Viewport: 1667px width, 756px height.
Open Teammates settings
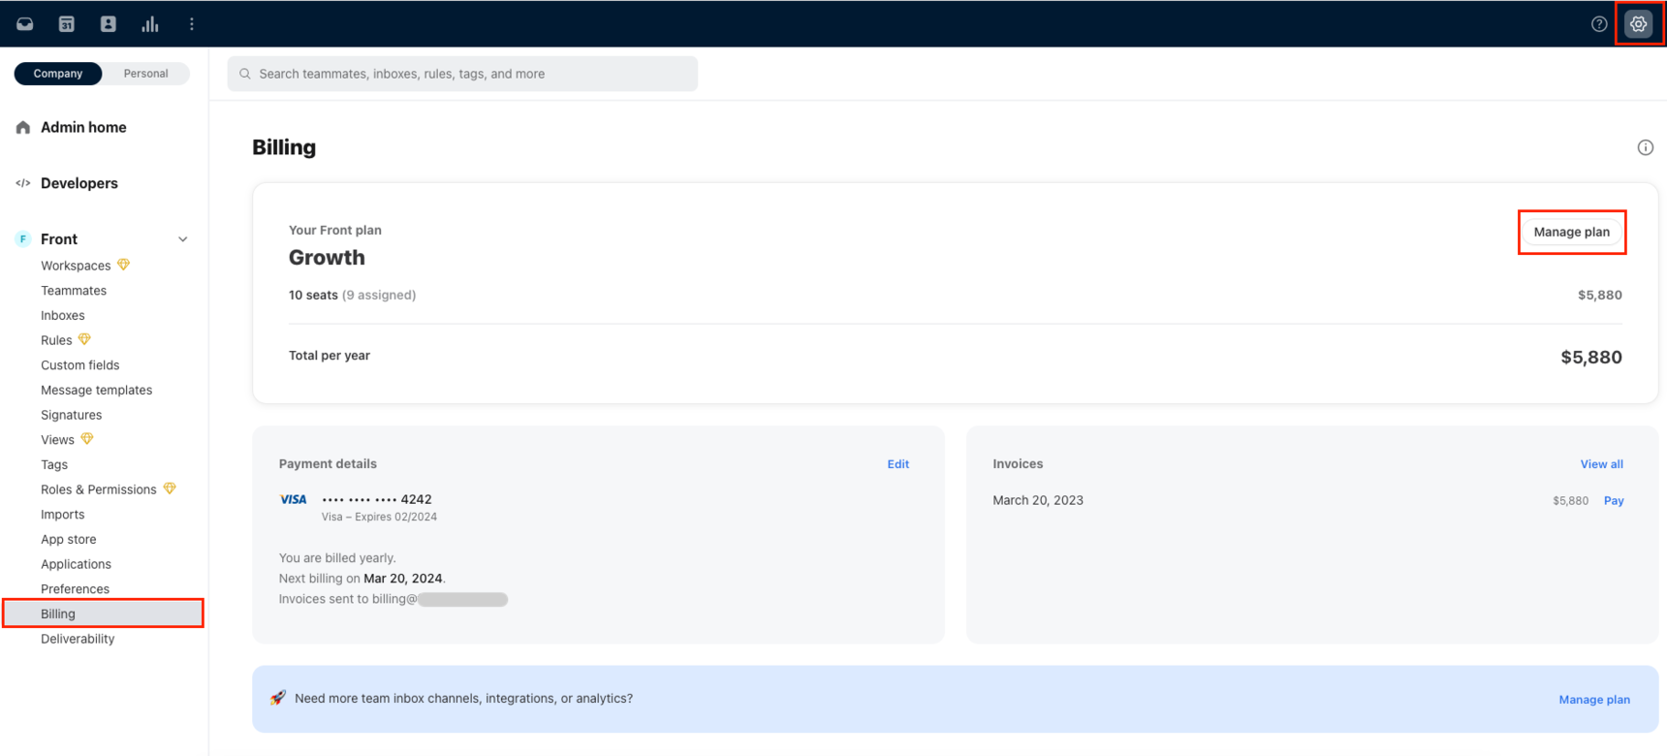(x=74, y=291)
